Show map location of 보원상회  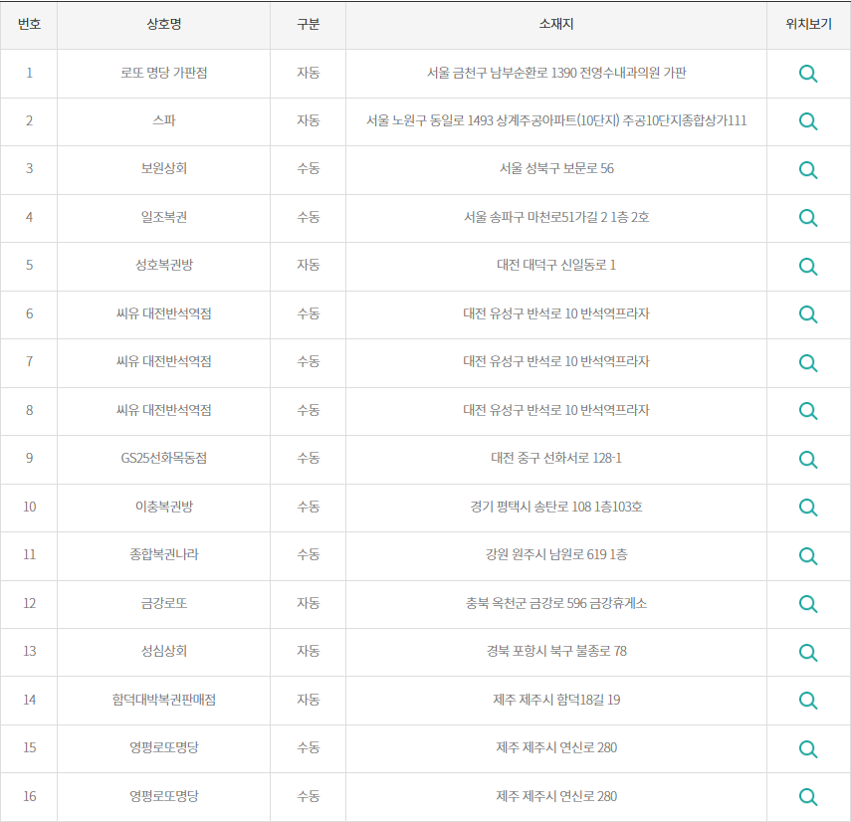(808, 170)
